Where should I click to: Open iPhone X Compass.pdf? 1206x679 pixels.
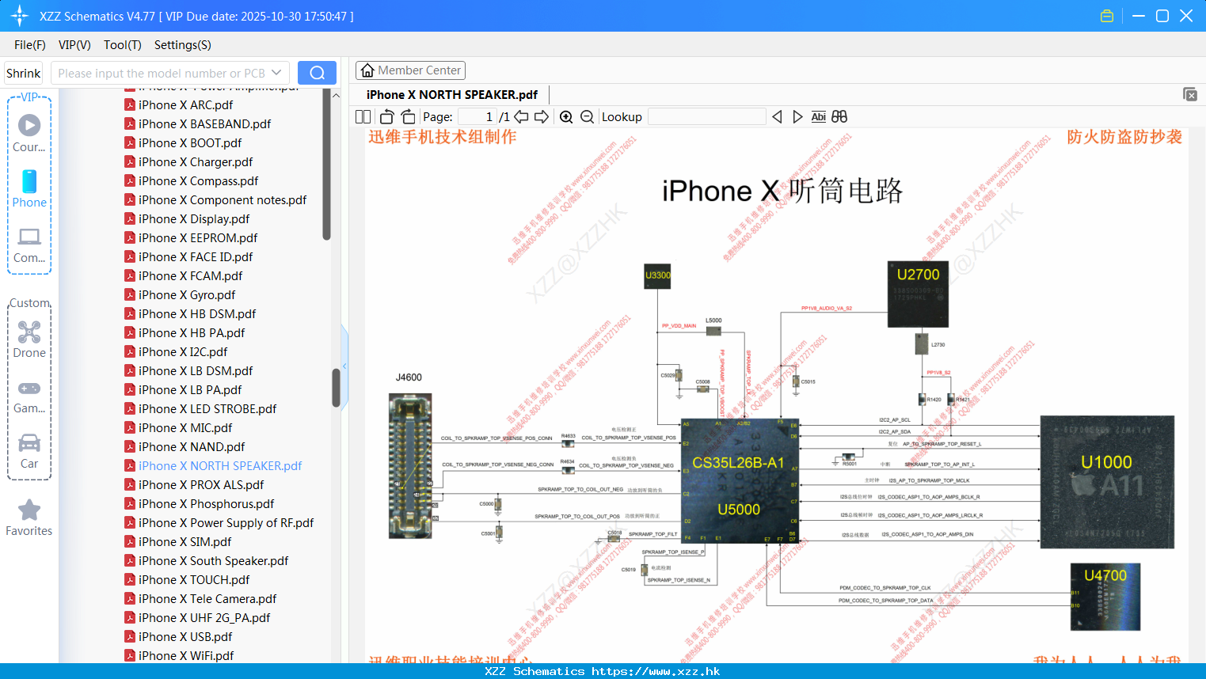click(198, 180)
